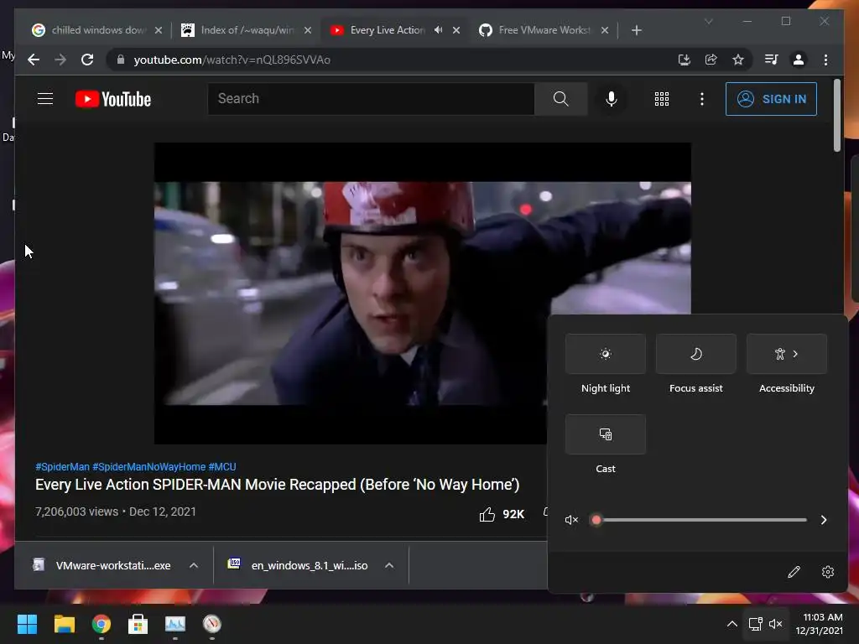The image size is (859, 644).
Task: Open Windows Start button
Action: pos(27,624)
